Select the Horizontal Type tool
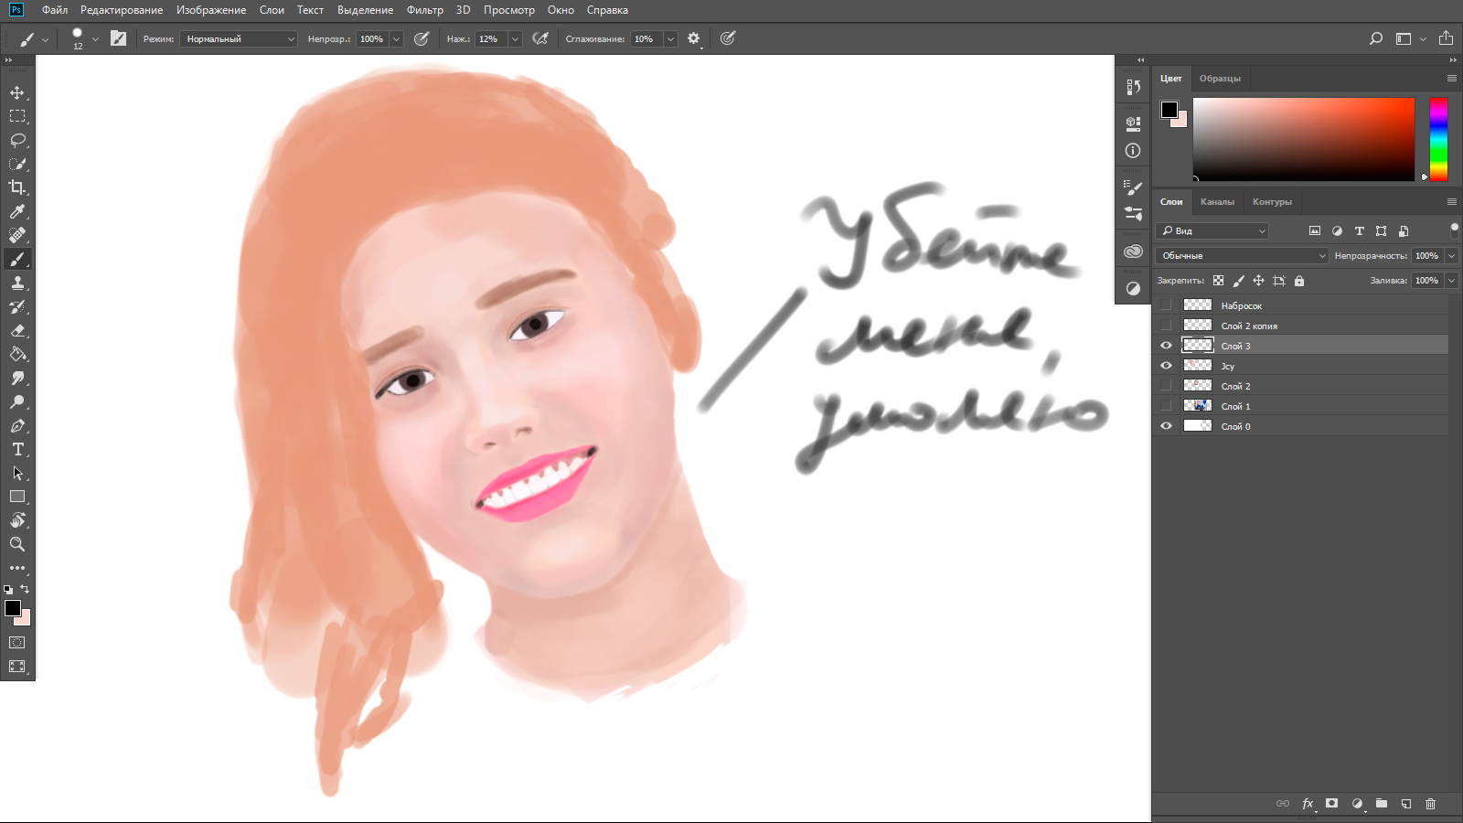 (17, 449)
